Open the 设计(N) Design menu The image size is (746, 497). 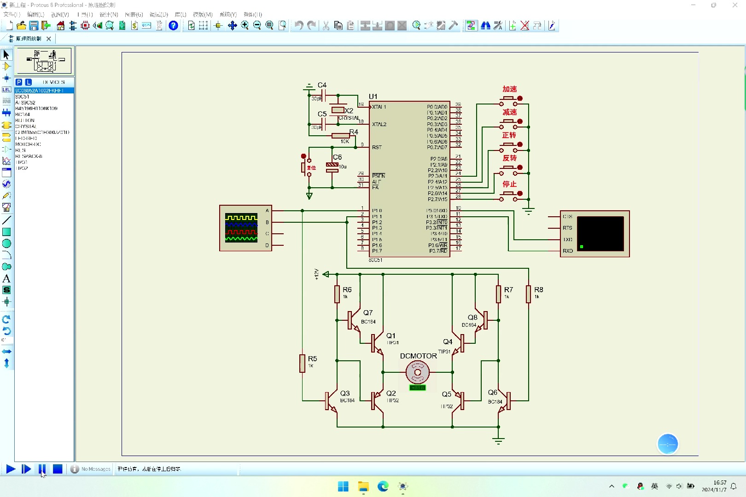pyautogui.click(x=109, y=15)
